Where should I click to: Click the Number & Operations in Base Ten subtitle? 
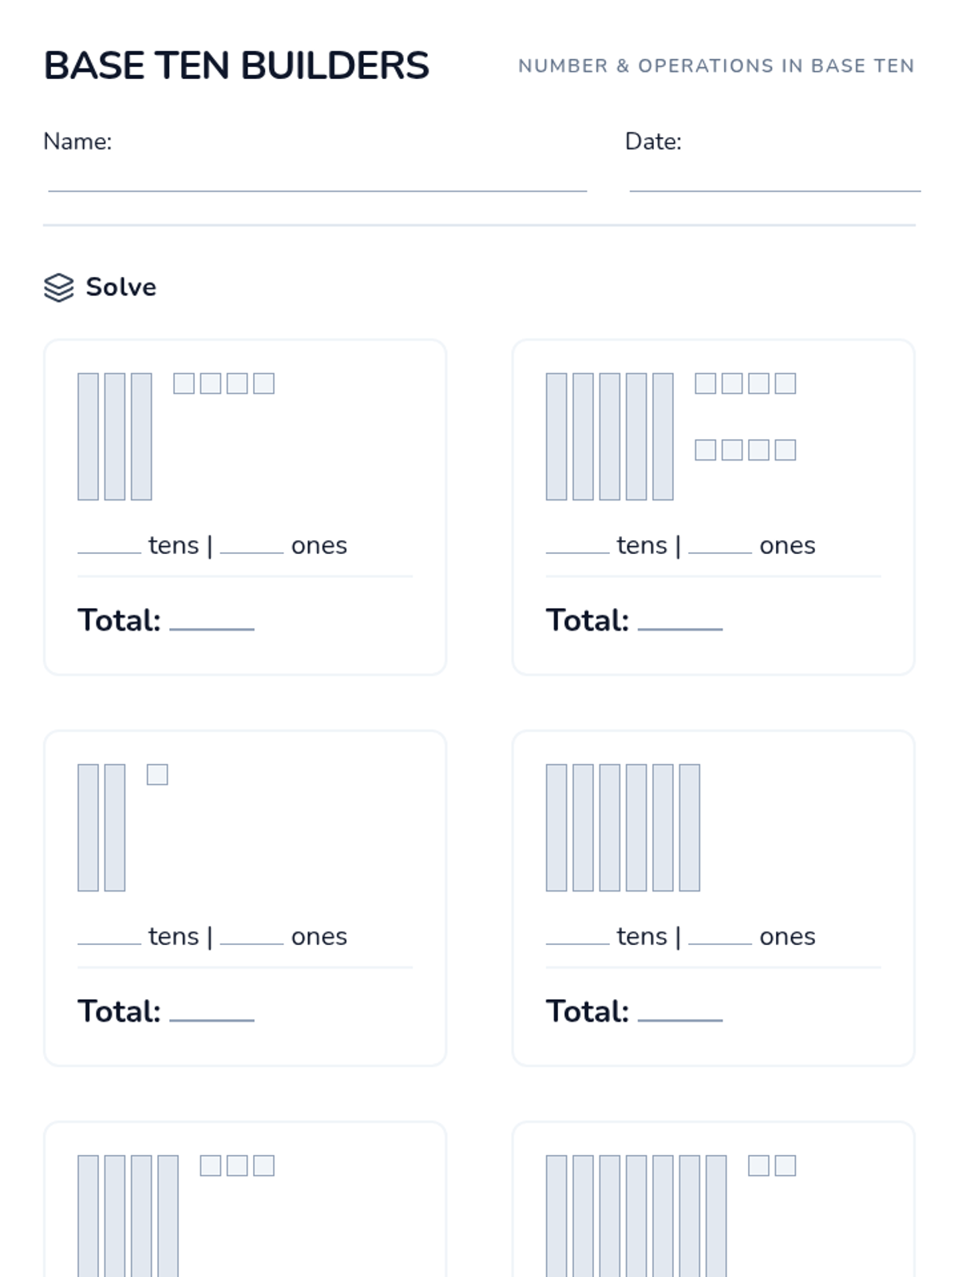716,66
